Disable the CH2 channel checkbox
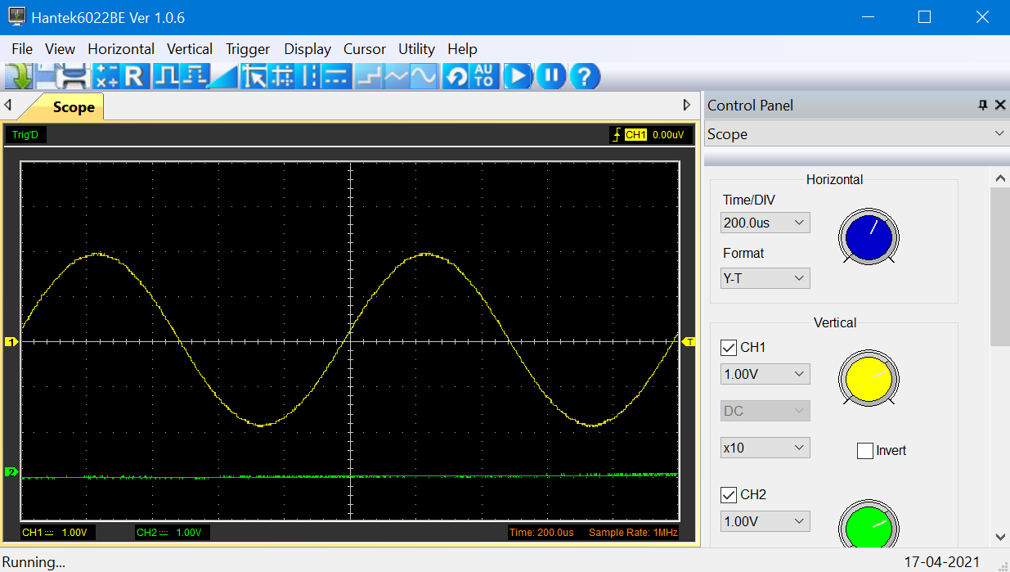The height and width of the screenshot is (572, 1010). click(x=729, y=495)
